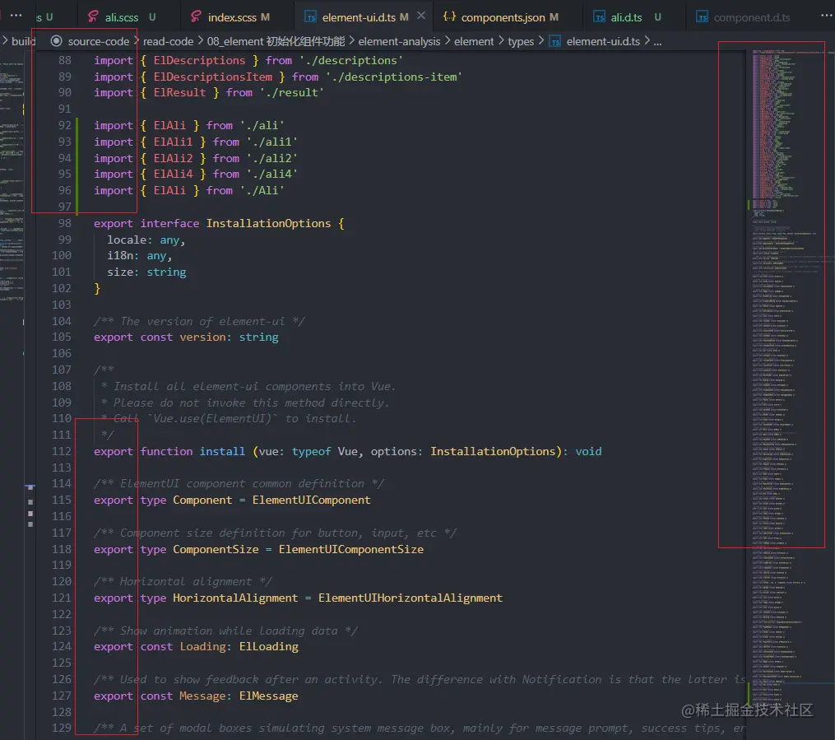Image resolution: width=835 pixels, height=740 pixels.
Task: Click the './ali1' path string
Action: click(271, 142)
